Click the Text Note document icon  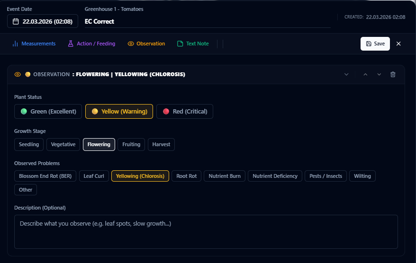180,44
